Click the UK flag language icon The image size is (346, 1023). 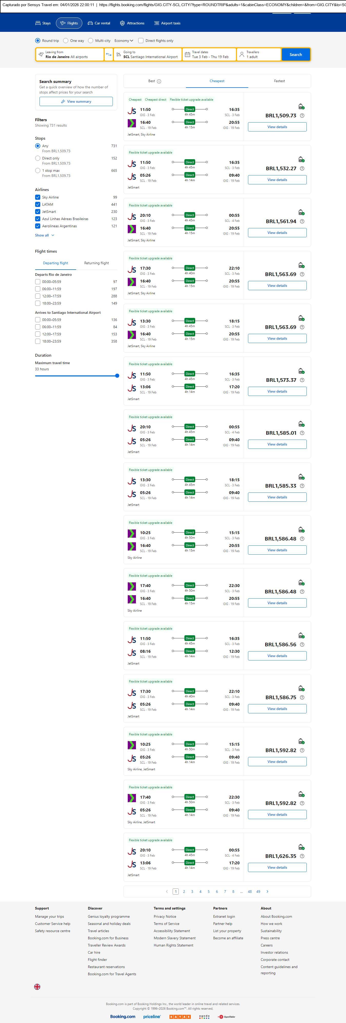(x=37, y=987)
